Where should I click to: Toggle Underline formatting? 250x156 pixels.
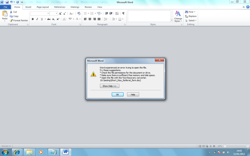click(x=42, y=19)
